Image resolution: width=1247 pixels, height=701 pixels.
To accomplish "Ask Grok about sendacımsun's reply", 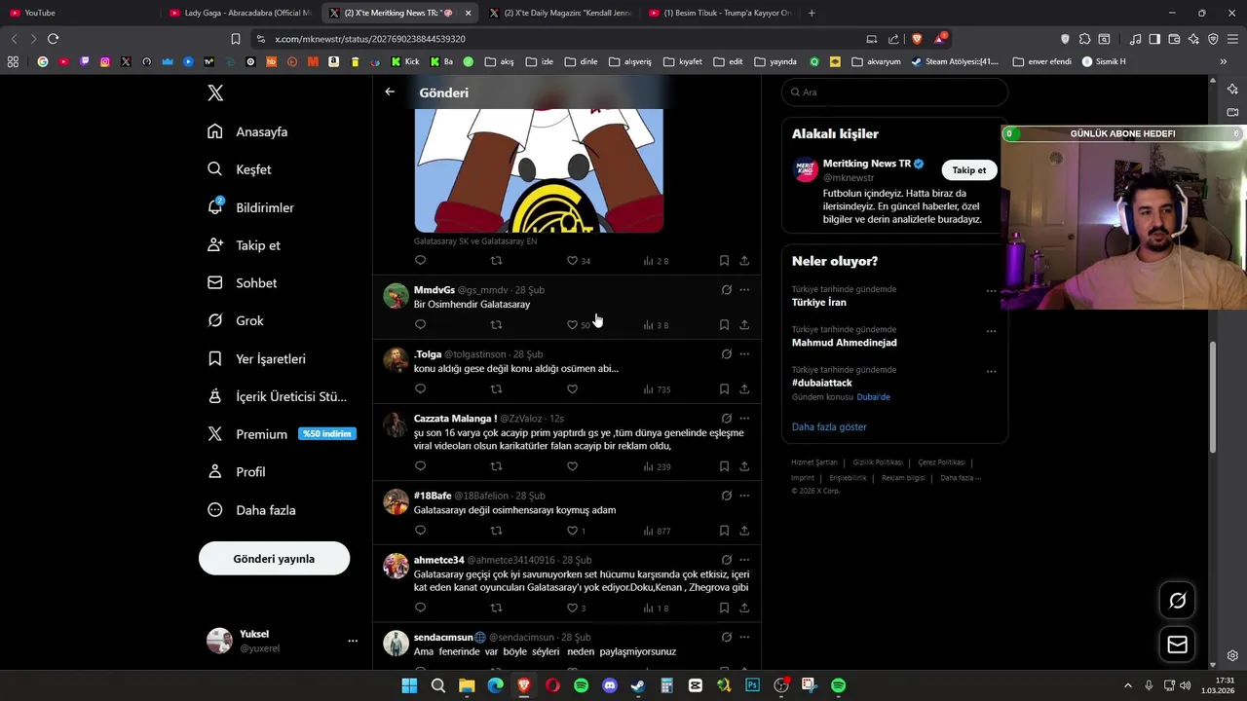I will 726,637.
